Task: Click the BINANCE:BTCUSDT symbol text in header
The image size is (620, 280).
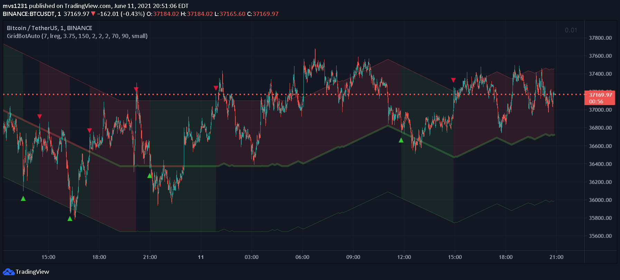Action: click(29, 14)
